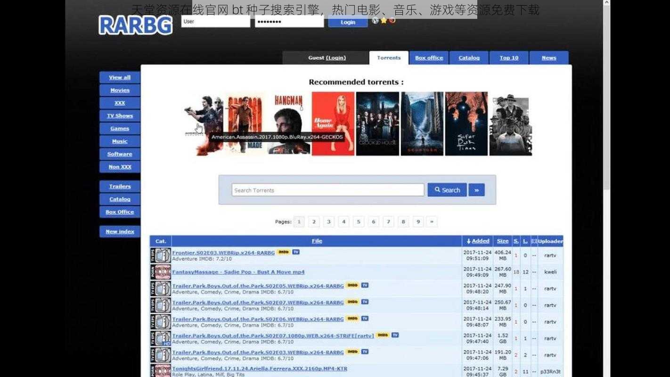Open the Torrents tab
The image size is (670, 377).
(x=389, y=58)
